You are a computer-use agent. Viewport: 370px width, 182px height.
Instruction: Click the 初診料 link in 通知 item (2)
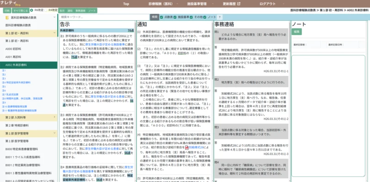182,53
